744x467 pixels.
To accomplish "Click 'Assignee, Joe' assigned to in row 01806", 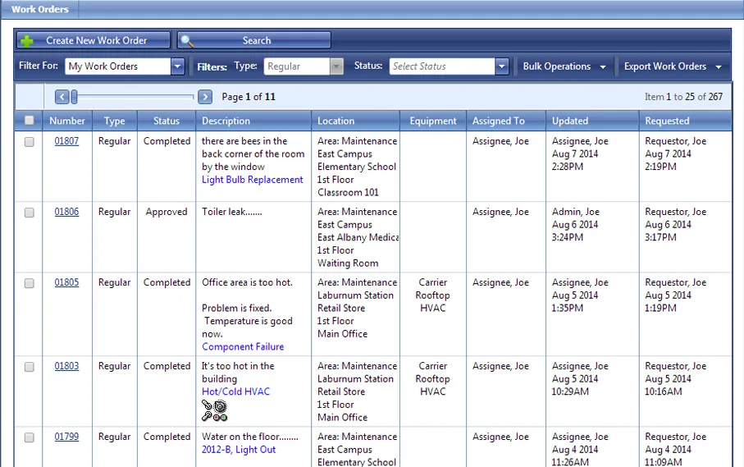I will pyautogui.click(x=500, y=212).
